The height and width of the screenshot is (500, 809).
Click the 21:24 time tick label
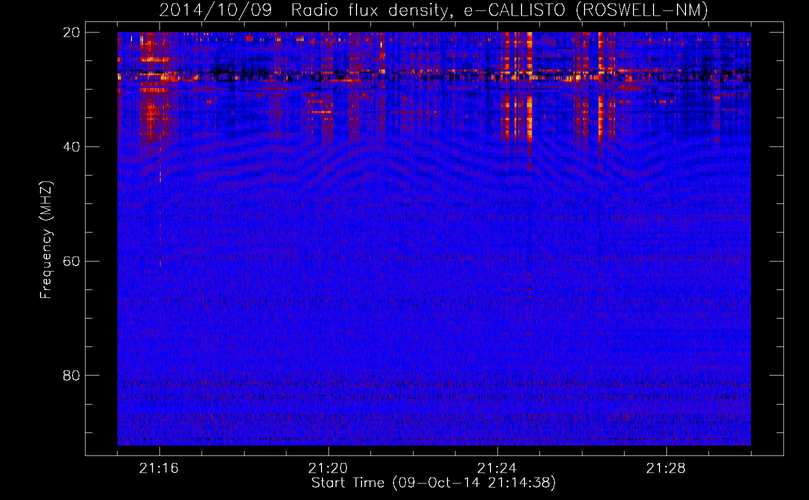point(497,468)
